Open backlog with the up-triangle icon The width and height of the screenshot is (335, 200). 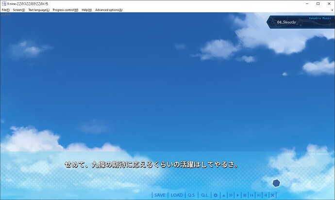(224, 195)
